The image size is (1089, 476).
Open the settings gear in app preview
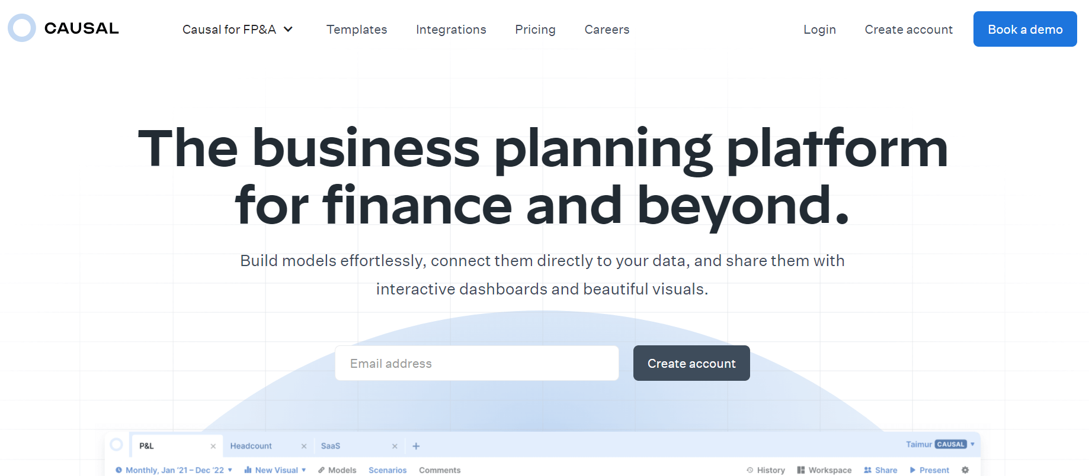coord(965,469)
